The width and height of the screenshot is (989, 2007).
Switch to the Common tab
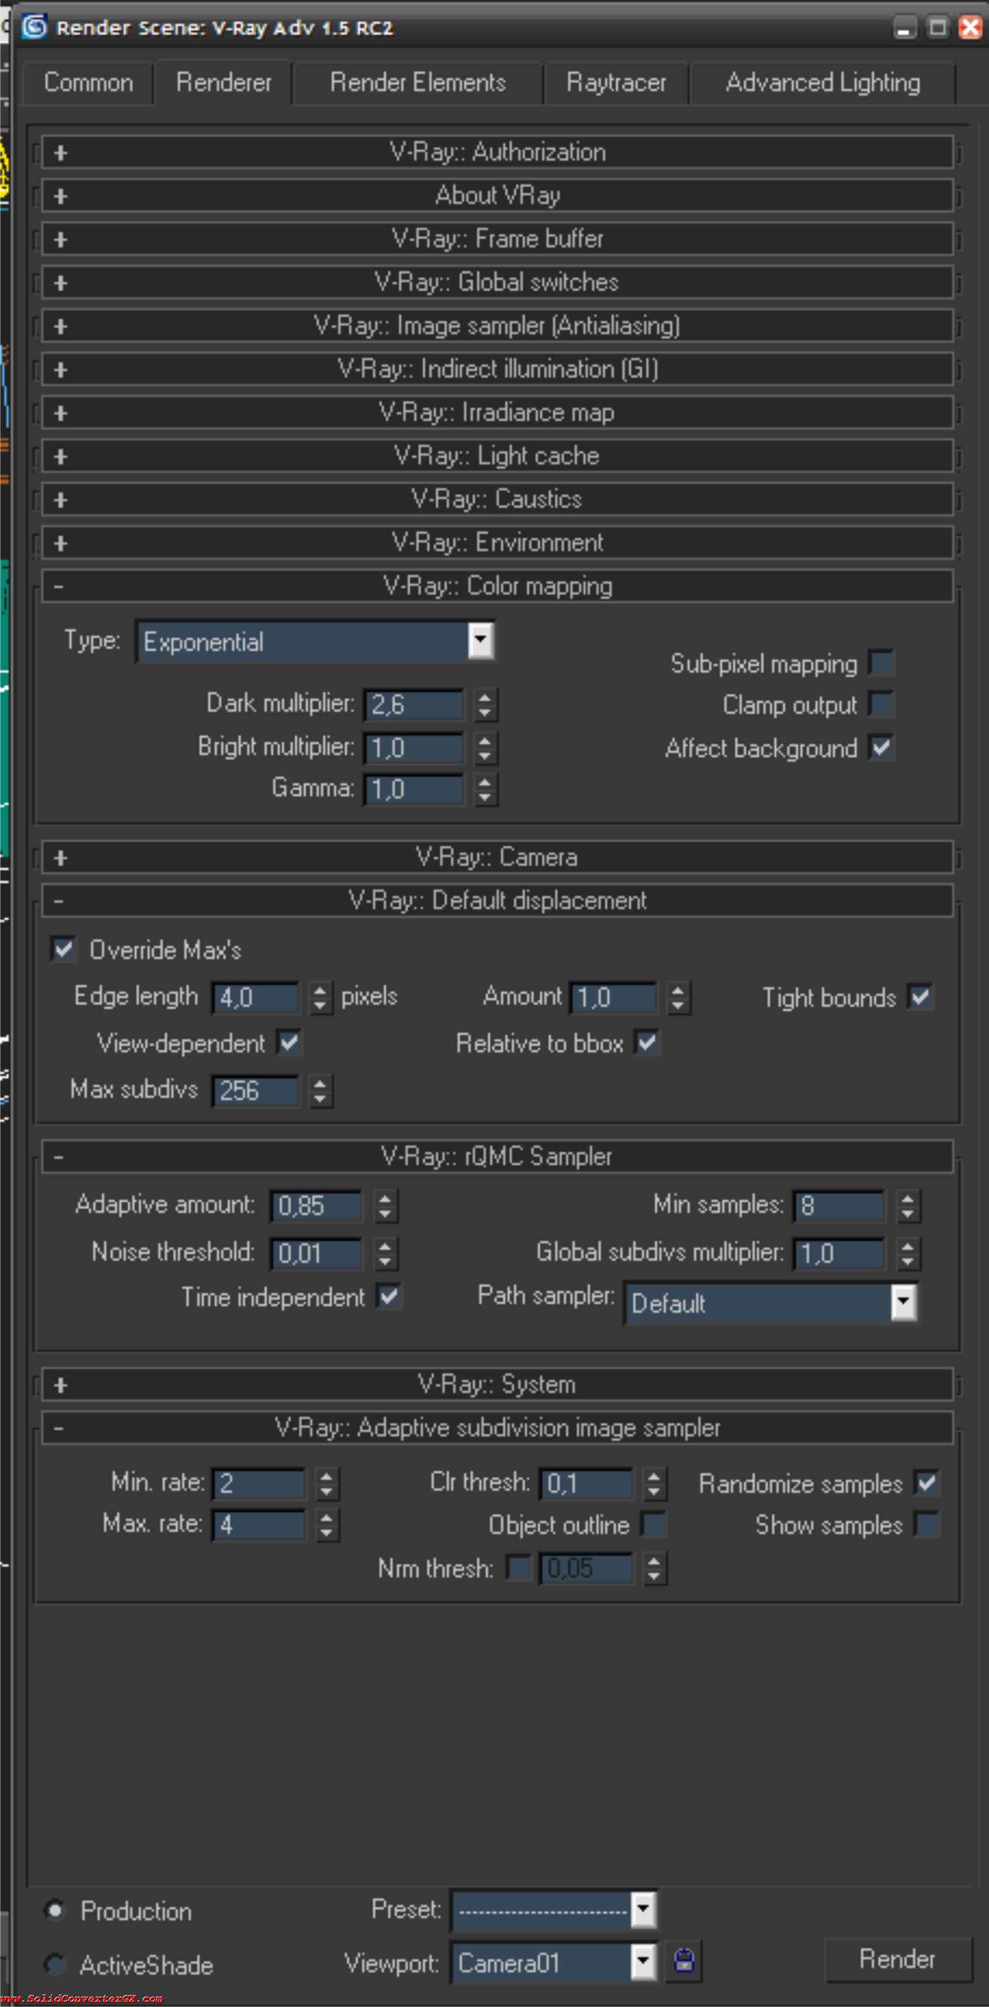[x=88, y=83]
